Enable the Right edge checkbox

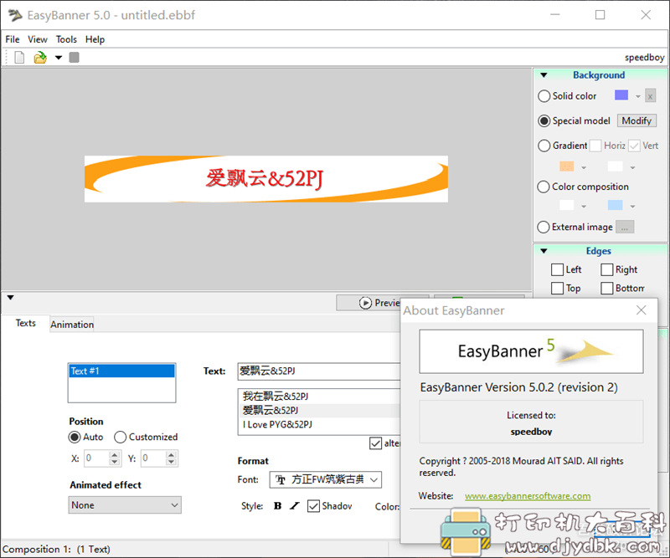click(606, 270)
